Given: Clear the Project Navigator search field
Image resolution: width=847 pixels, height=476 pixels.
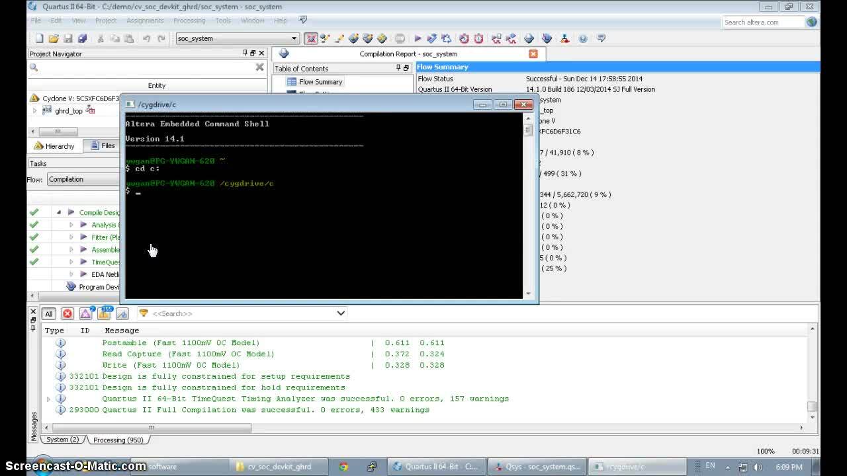Looking at the screenshot, I should click(x=259, y=67).
